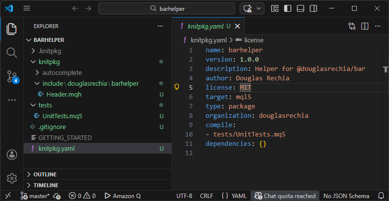The height and width of the screenshot is (201, 389).
Task: Open the Accounts icon in activity bar
Action: 11,155
